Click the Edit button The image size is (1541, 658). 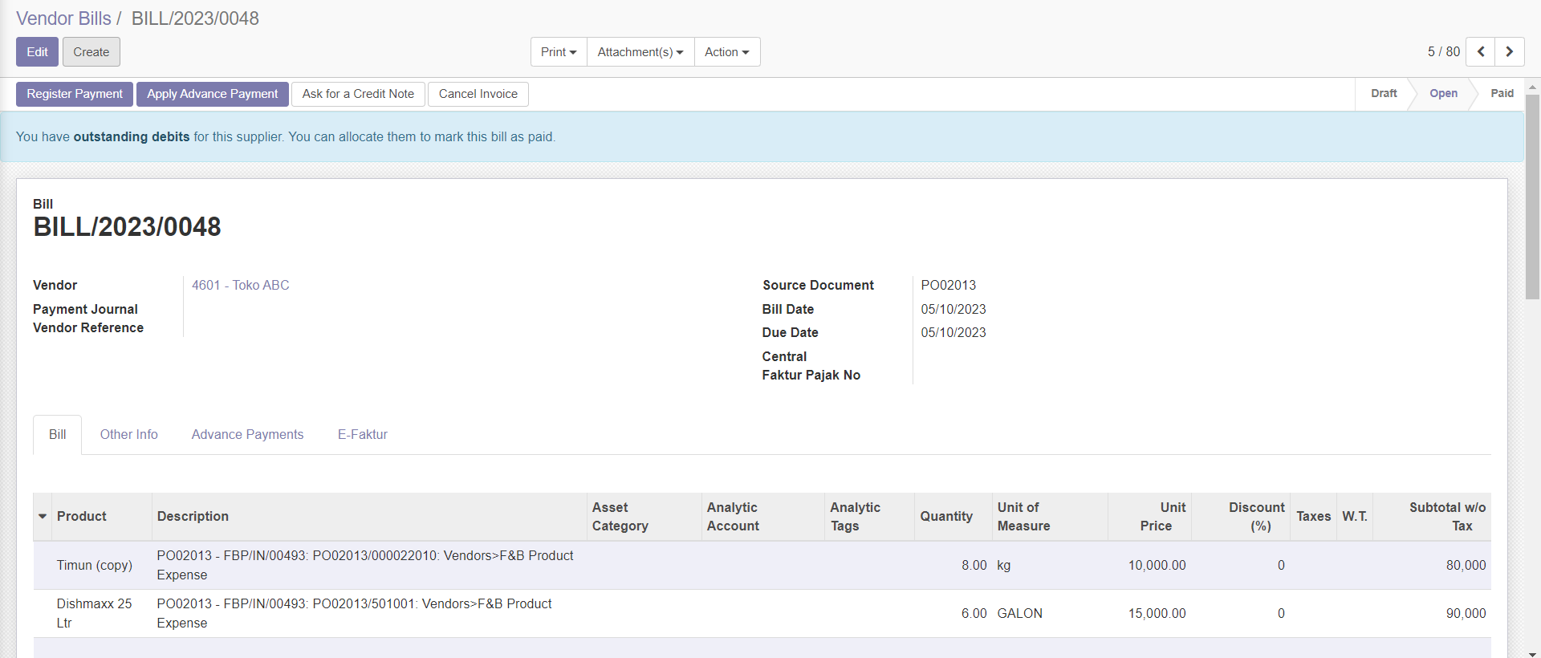pos(37,51)
